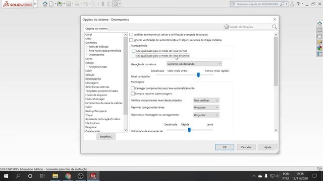Image resolution: width=323 pixels, height=181 pixels.
Task: Open Reconstruir montagem no carregamento dropdown
Action: point(206,115)
